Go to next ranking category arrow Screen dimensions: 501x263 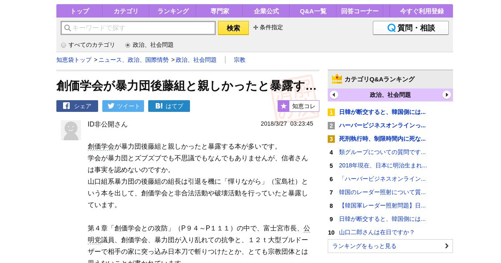click(447, 95)
